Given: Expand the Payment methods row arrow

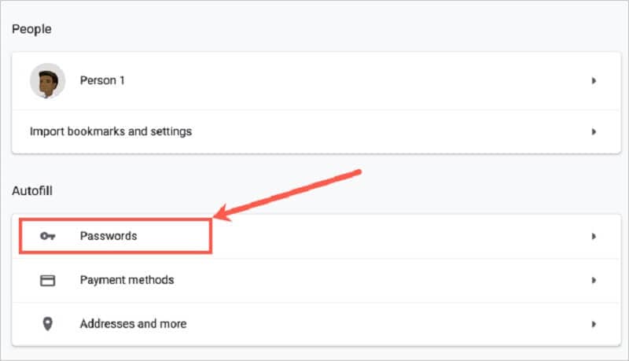Looking at the screenshot, I should pos(594,280).
